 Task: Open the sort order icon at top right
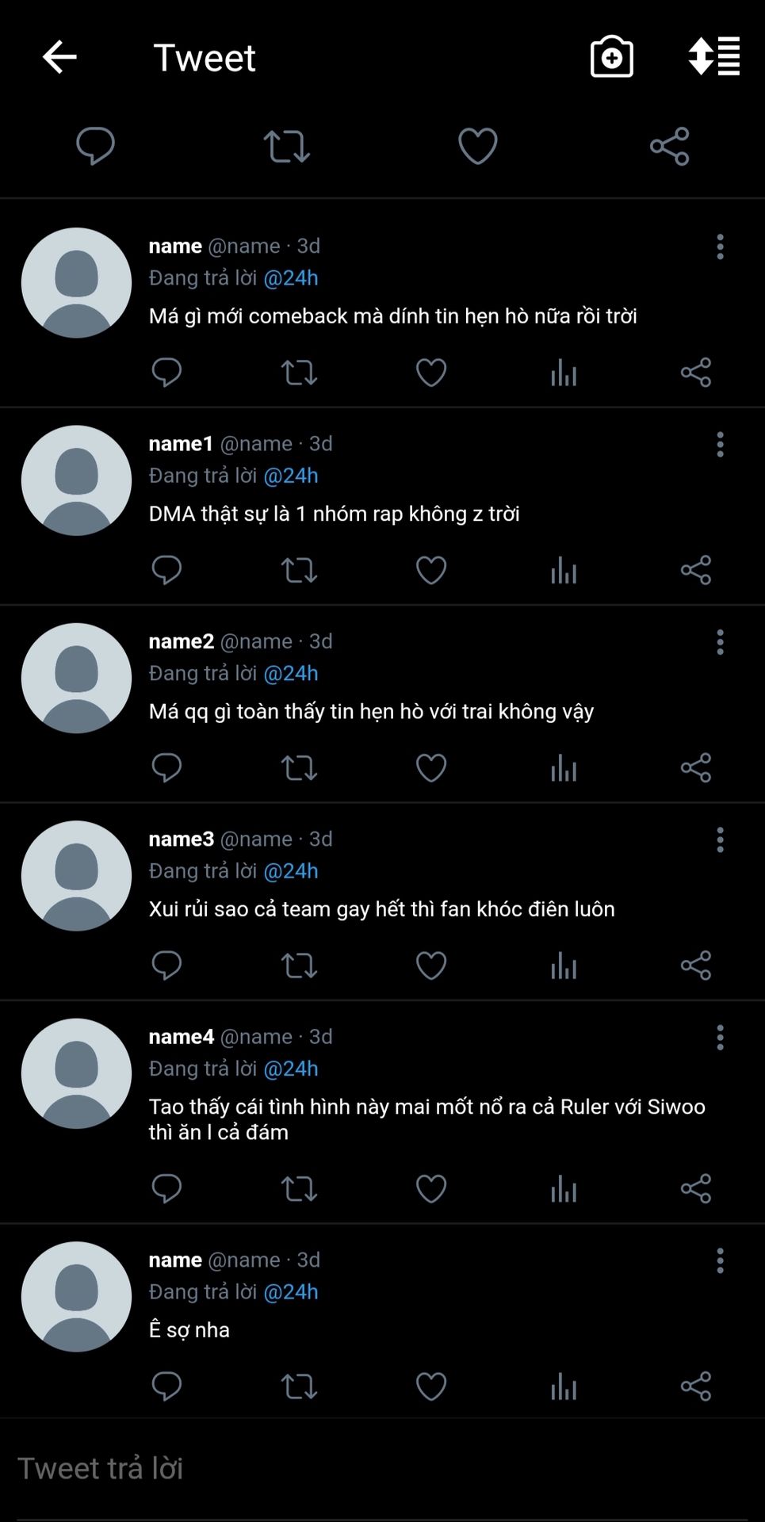(x=714, y=56)
